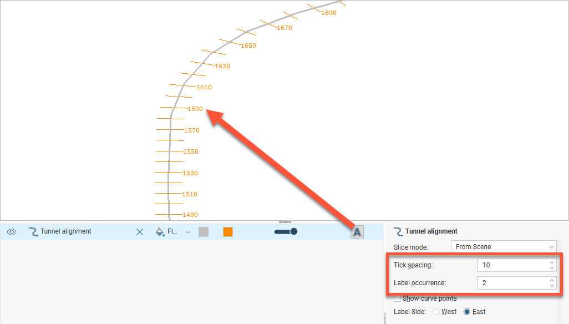Open the Slice mode dropdown
Viewport: 569px width, 324px height.
[504, 247]
